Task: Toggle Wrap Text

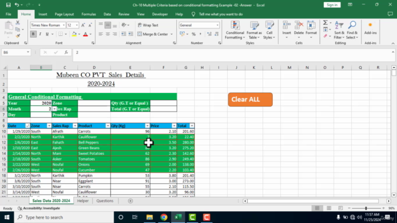Action: pyautogui.click(x=148, y=25)
